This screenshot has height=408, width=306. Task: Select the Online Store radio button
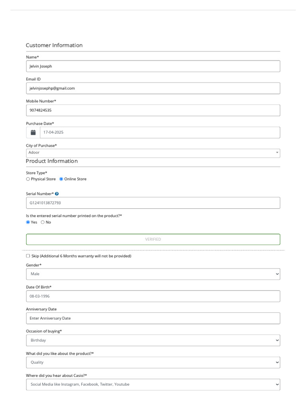(x=61, y=179)
